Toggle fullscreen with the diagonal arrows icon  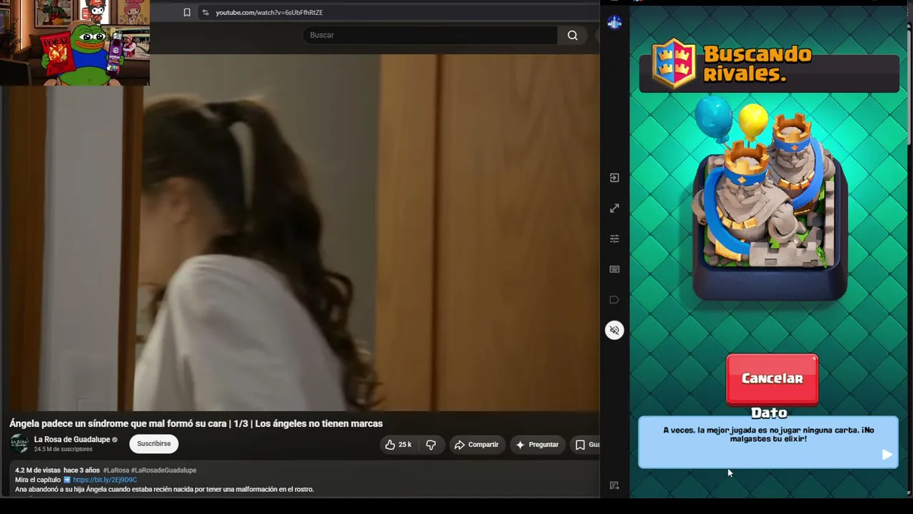[x=614, y=208]
